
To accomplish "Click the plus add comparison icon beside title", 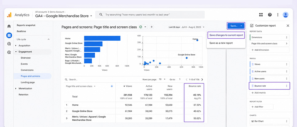I will point(152,27).
